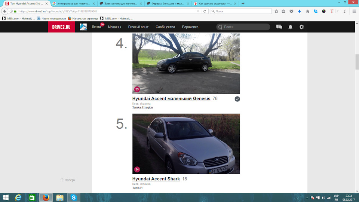This screenshot has height=202, width=359.
Task: Open the downloads arrow icon
Action: pyautogui.click(x=300, y=11)
